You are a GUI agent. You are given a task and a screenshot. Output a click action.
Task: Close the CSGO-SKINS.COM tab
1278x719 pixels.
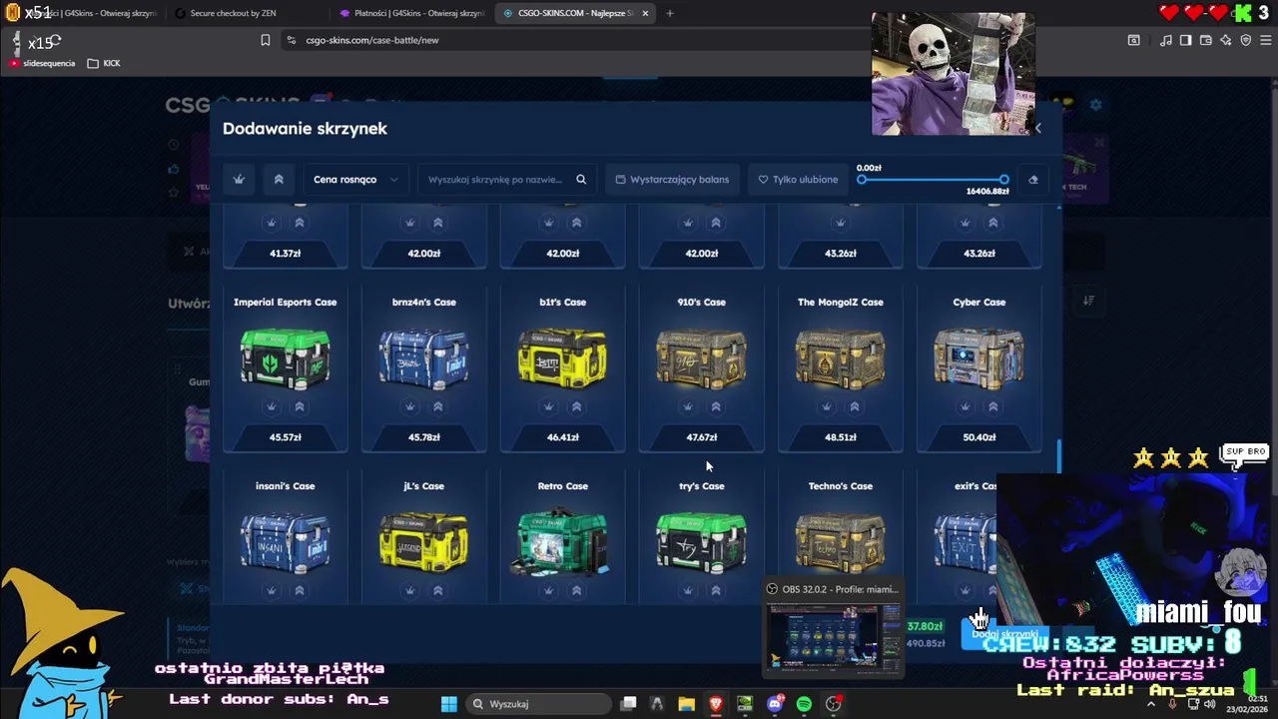[x=645, y=13]
